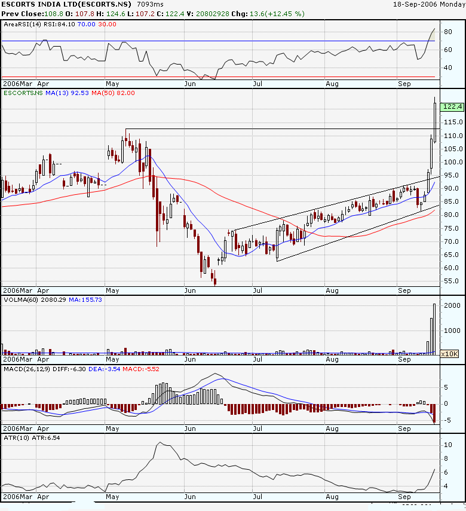Select the Prev Close:108.8 value
The width and height of the screenshot is (466, 511).
pyautogui.click(x=32, y=14)
